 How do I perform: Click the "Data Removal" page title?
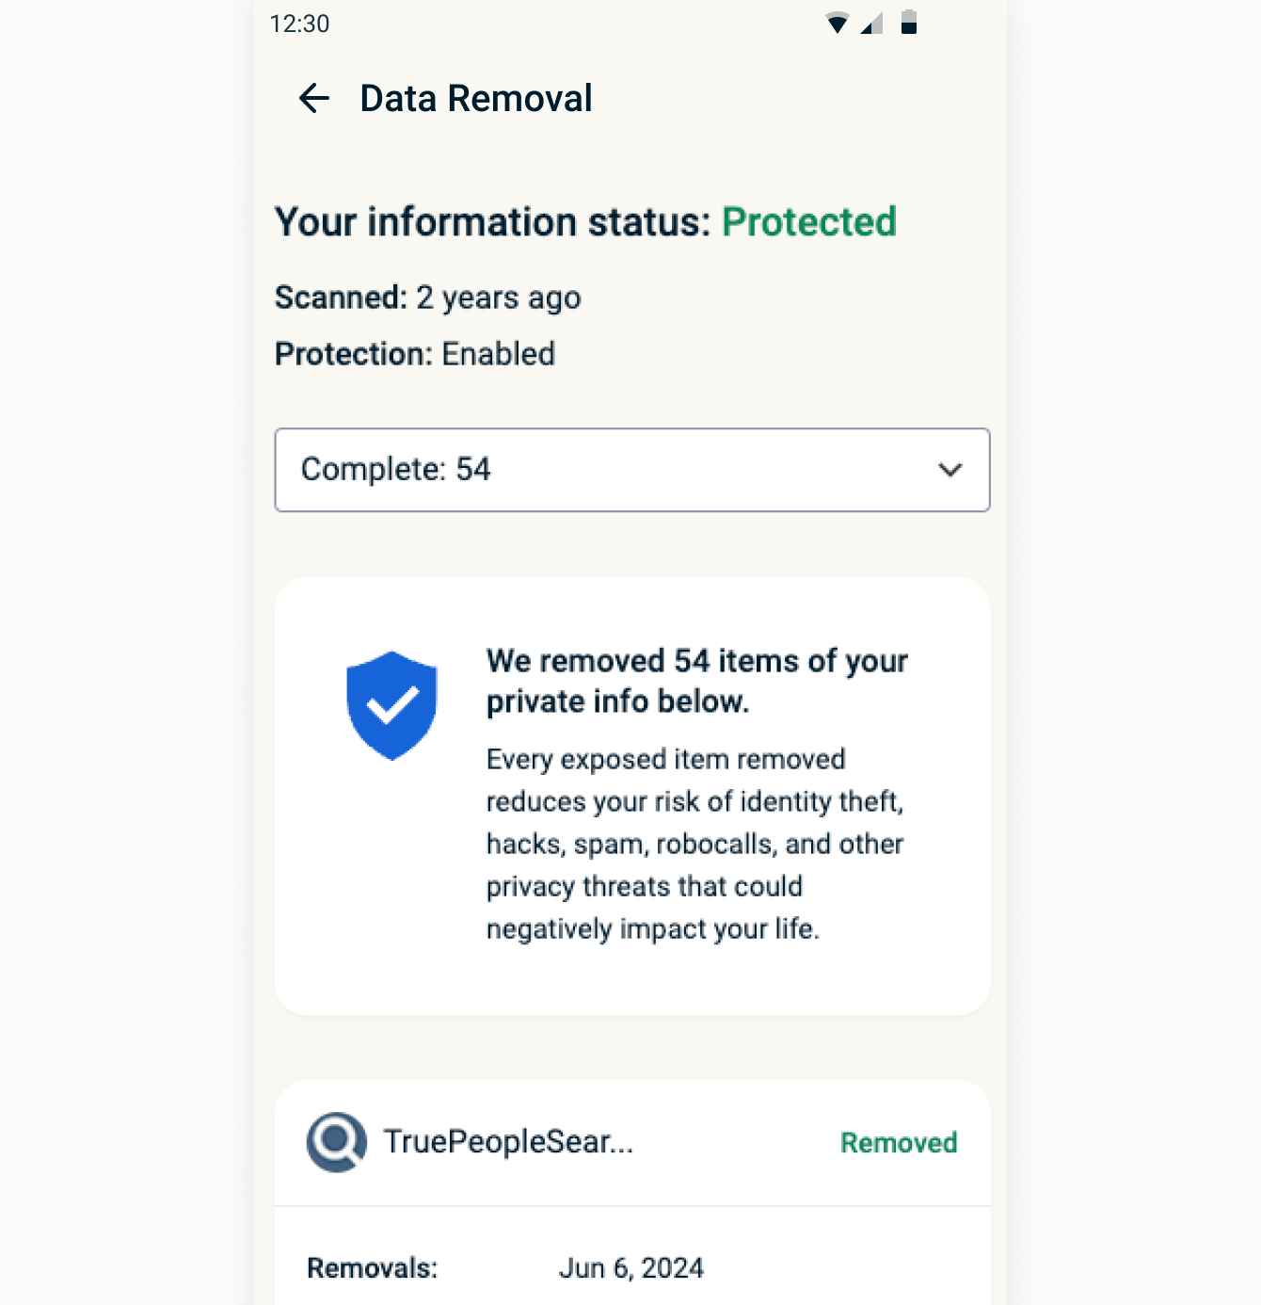click(476, 99)
